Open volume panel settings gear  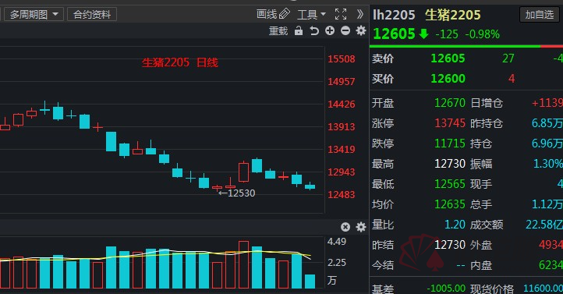(361, 227)
